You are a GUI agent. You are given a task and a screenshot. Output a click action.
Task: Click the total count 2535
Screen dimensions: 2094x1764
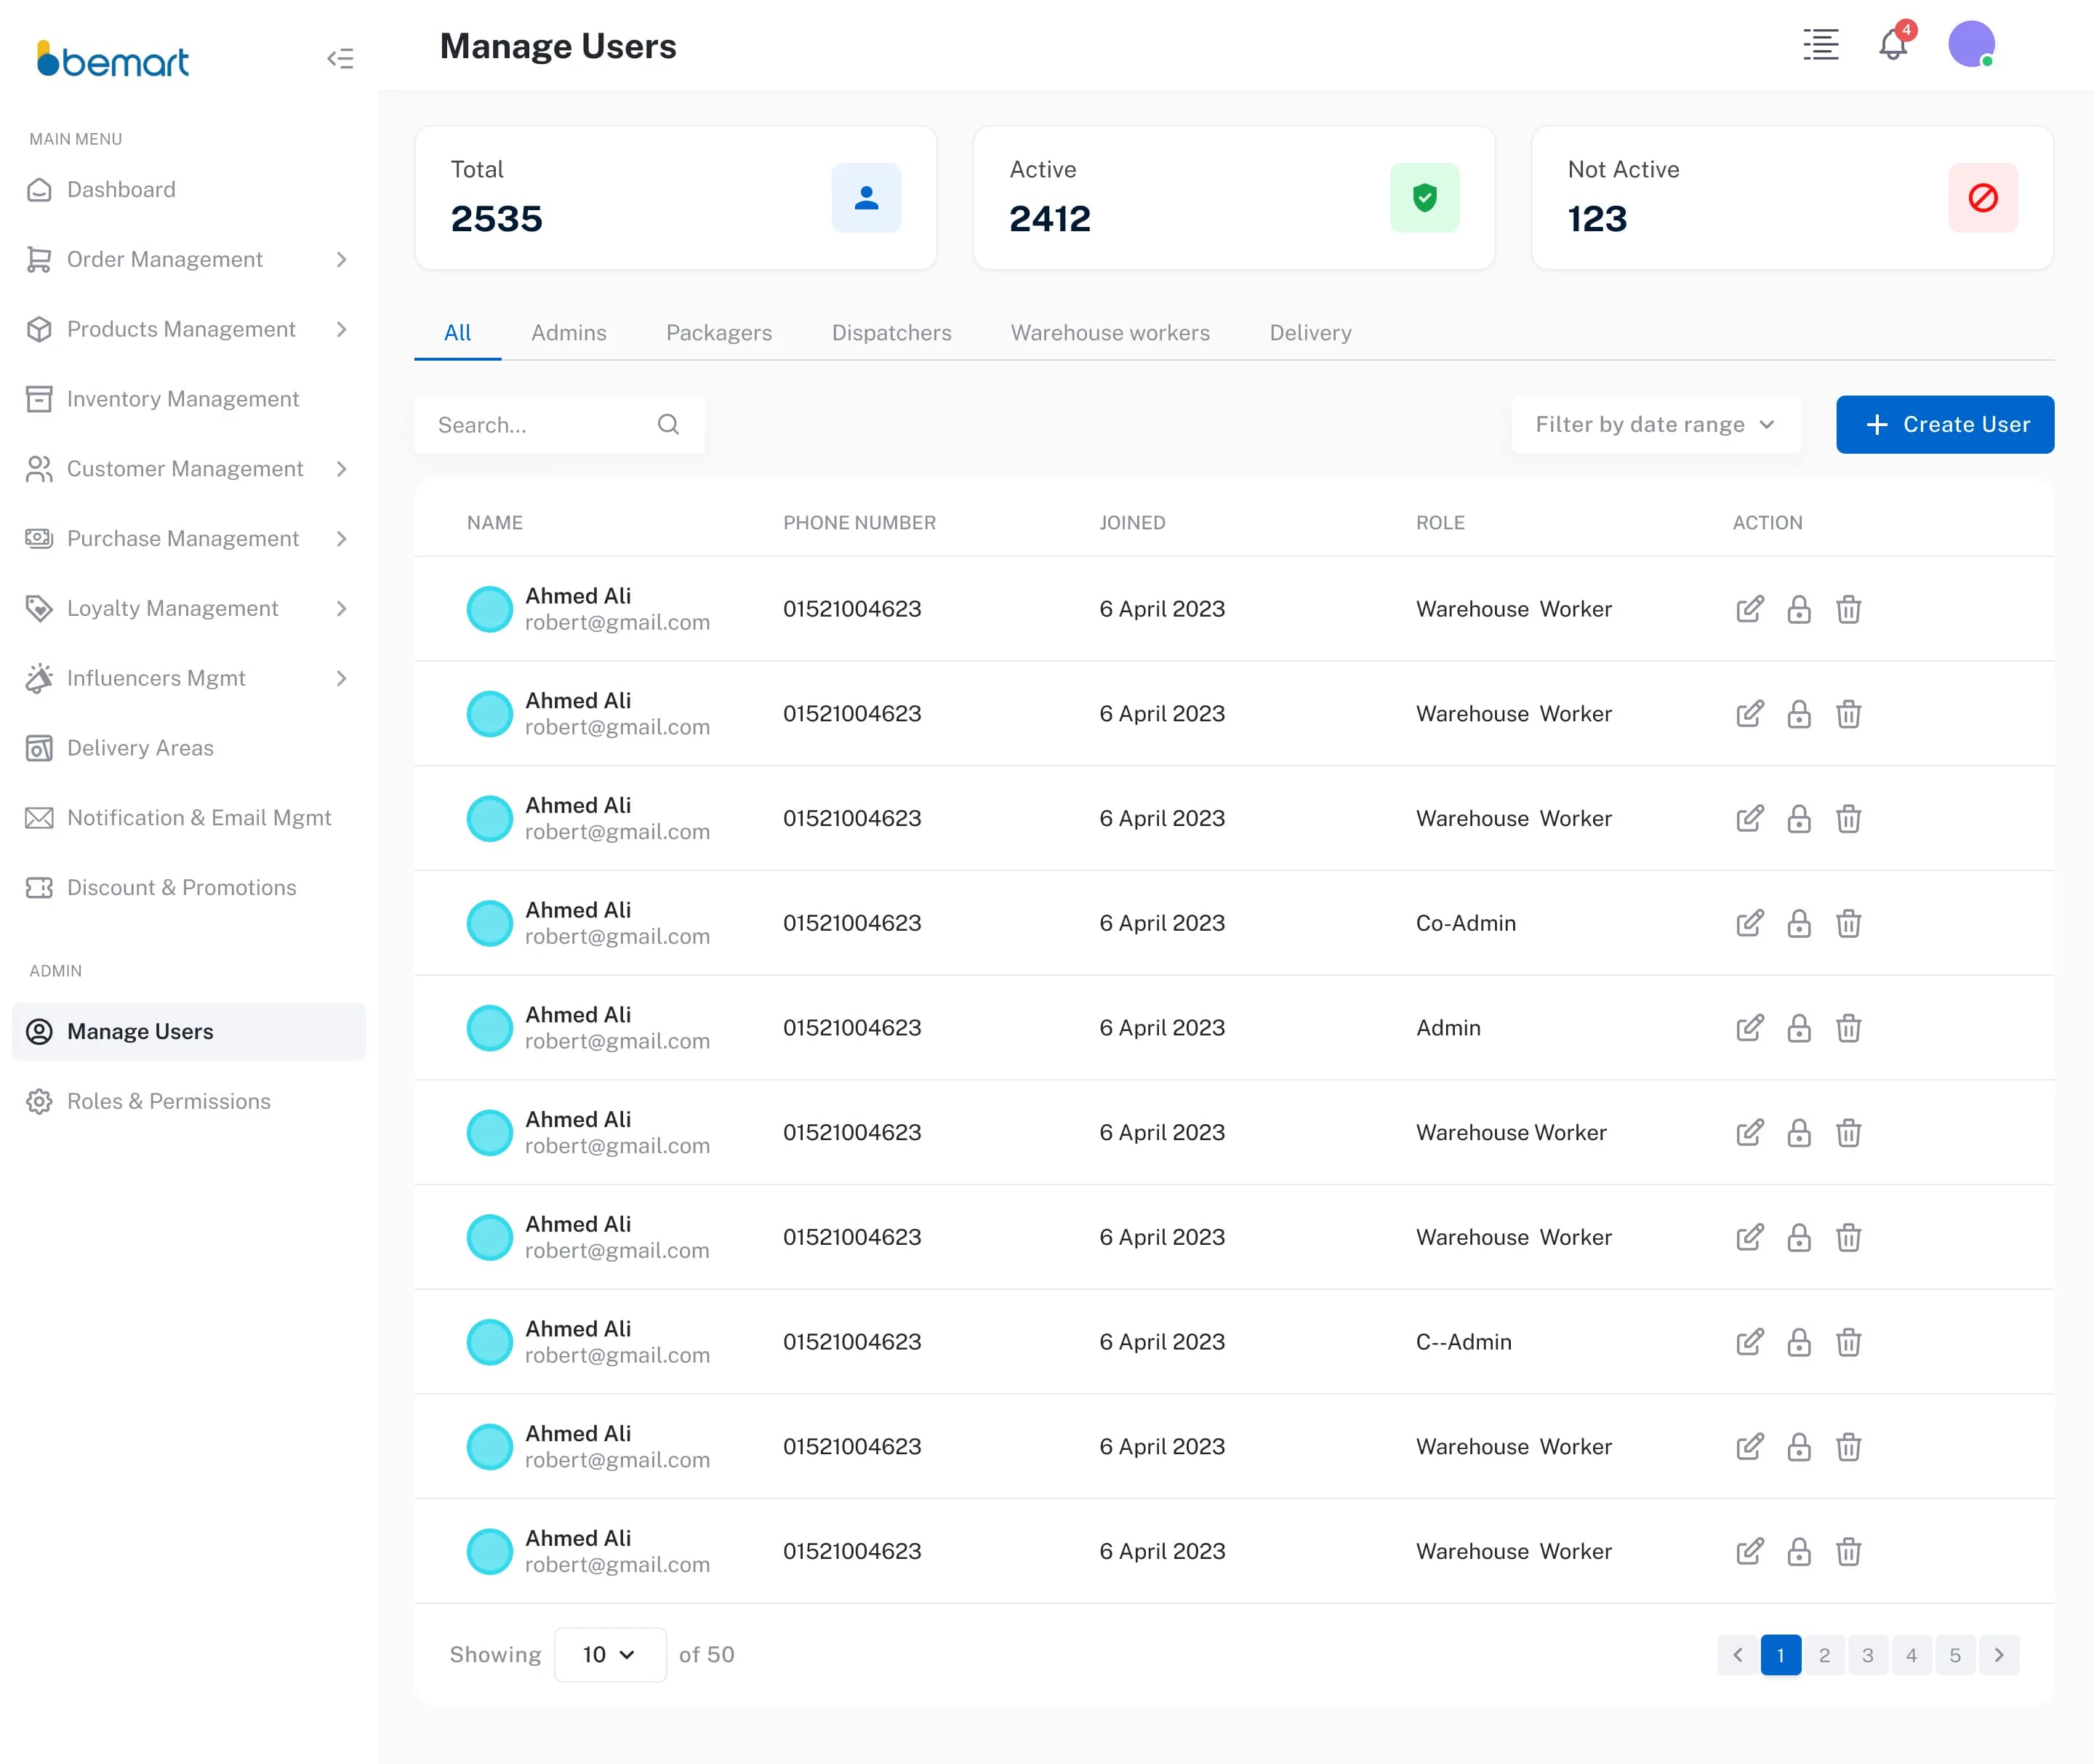(x=496, y=219)
